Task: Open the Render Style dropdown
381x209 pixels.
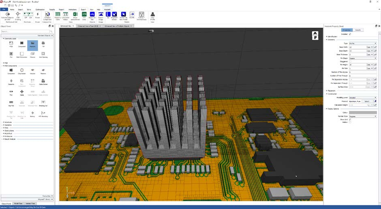Action: coord(362,116)
